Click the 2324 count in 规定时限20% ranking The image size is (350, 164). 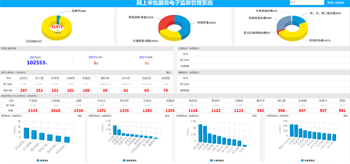33,110
